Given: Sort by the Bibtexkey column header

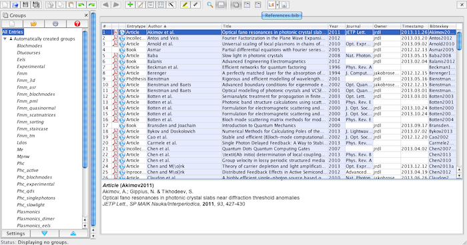Looking at the screenshot, I should click(442, 26).
